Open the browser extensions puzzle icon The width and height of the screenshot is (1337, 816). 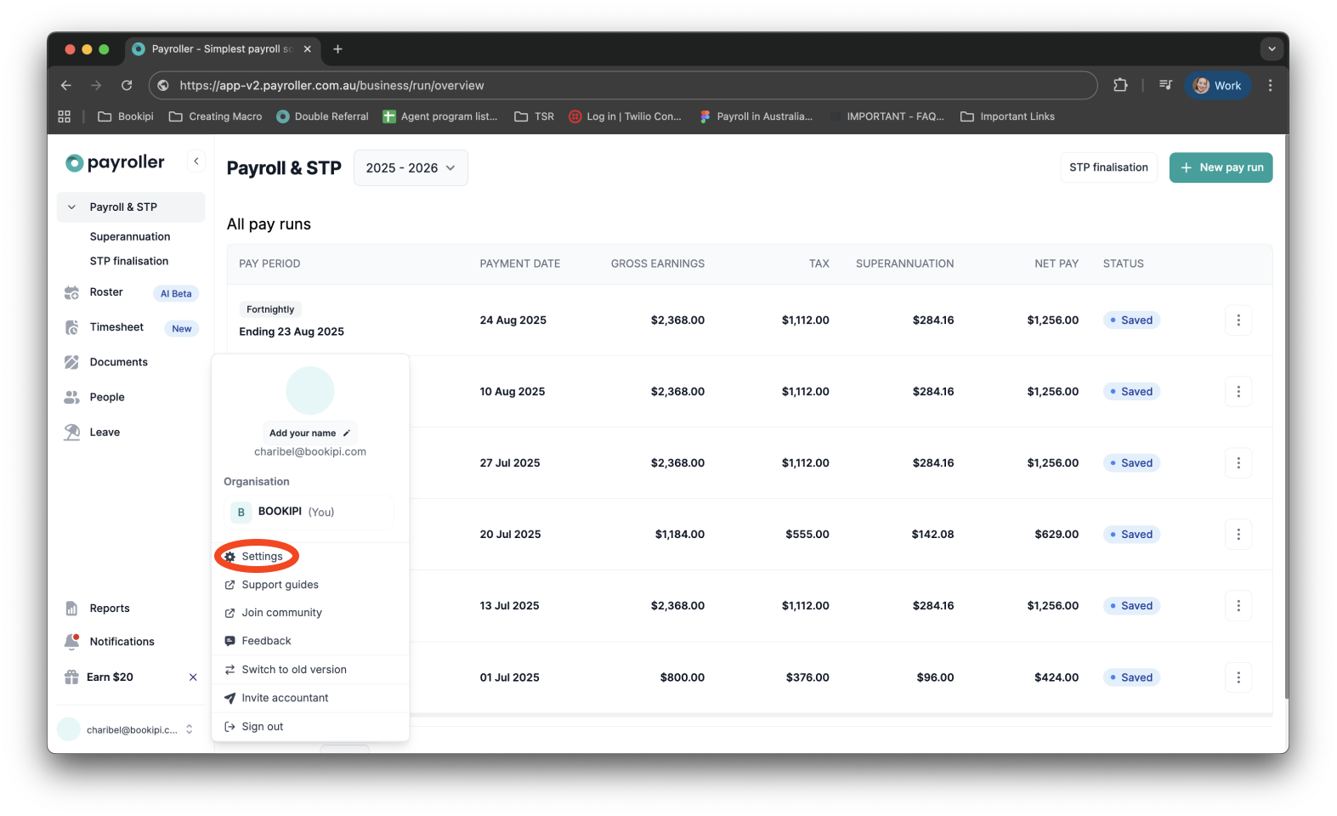[x=1120, y=85]
